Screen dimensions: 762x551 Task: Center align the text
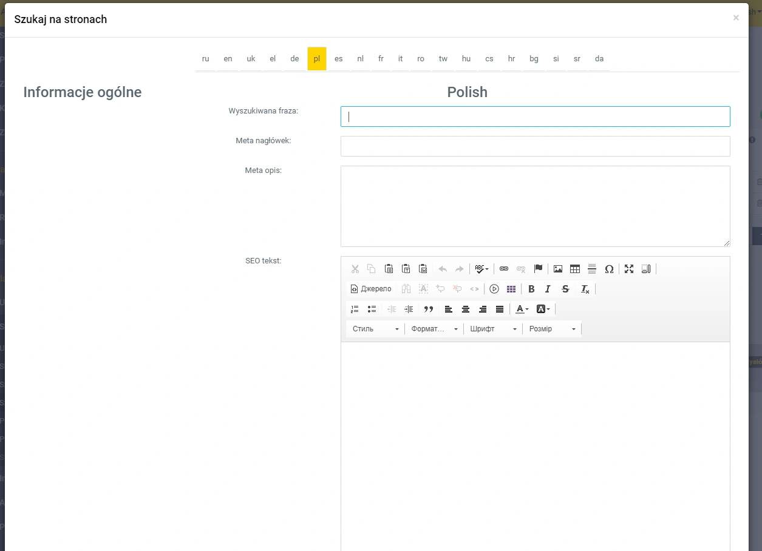466,309
